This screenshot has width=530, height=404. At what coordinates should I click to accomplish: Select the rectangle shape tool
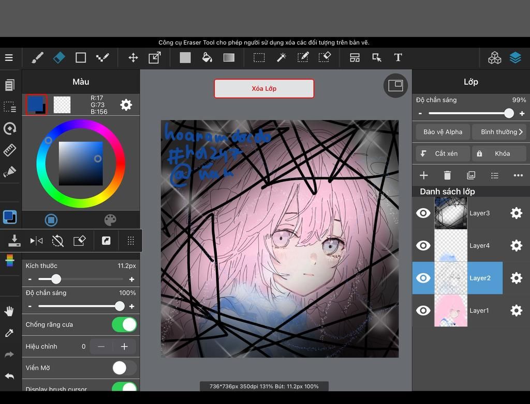80,58
